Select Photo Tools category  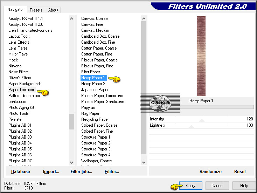19,113
